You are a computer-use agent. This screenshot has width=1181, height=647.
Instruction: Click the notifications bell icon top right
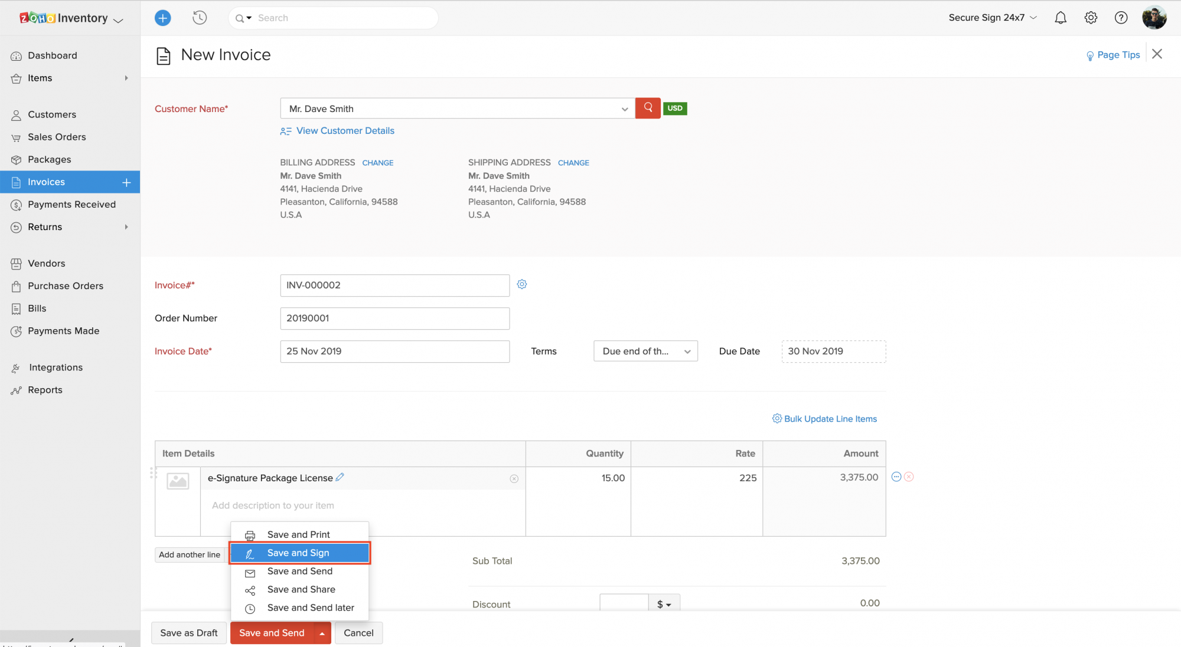[x=1061, y=18]
